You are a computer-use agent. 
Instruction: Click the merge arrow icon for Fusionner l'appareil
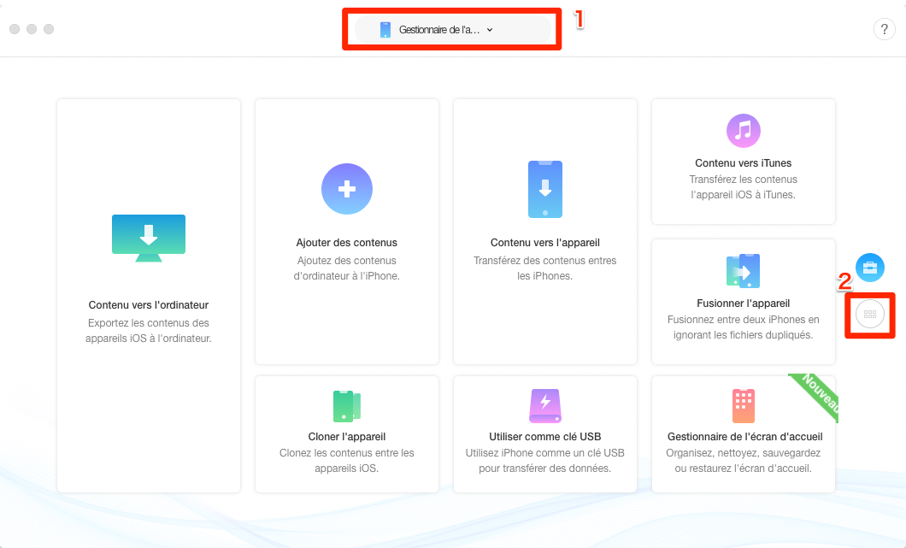[x=743, y=271]
